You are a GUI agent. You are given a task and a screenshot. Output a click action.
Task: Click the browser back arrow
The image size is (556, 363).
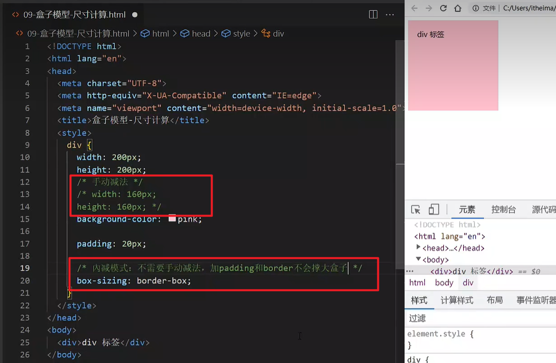click(415, 8)
